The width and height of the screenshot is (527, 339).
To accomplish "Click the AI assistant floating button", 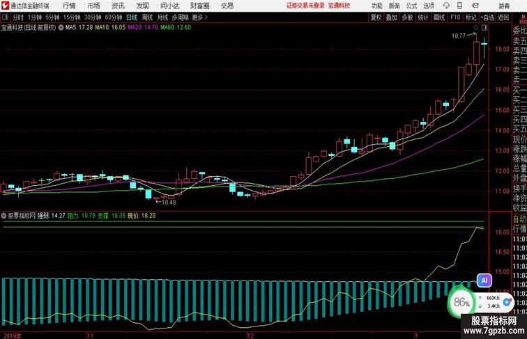I will tap(484, 281).
